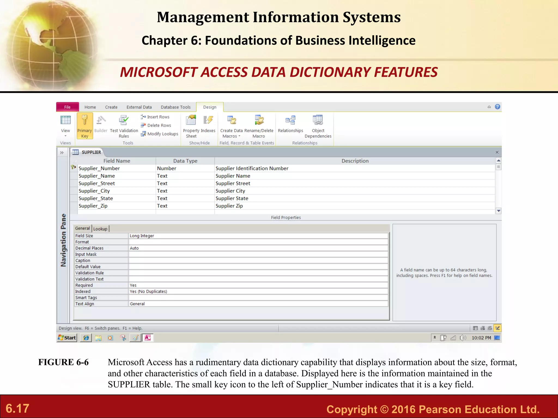The height and width of the screenshot is (418, 558).
Task: Click the scroll down arrow of field grid
Action: pyautogui.click(x=498, y=211)
